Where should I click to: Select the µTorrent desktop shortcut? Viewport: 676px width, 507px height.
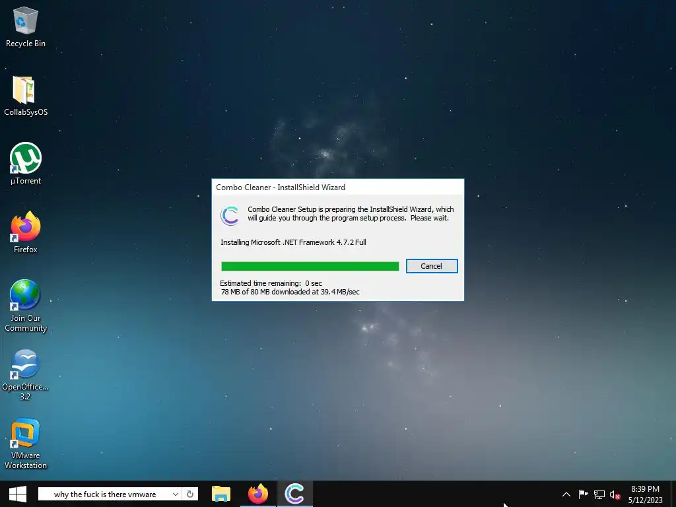click(26, 164)
